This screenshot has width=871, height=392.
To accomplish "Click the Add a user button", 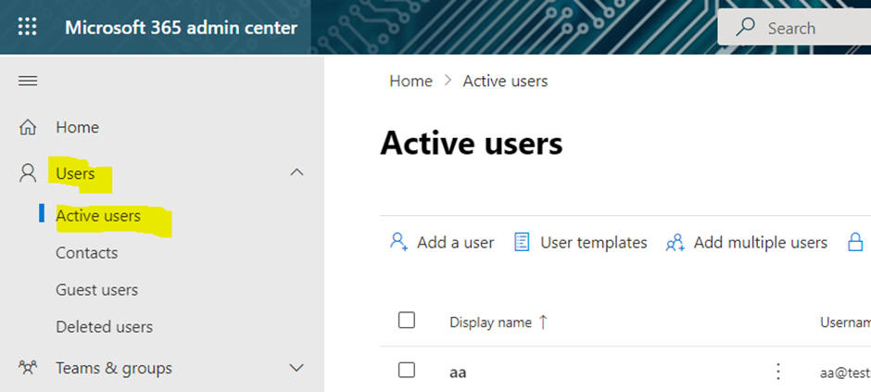I will [x=442, y=243].
